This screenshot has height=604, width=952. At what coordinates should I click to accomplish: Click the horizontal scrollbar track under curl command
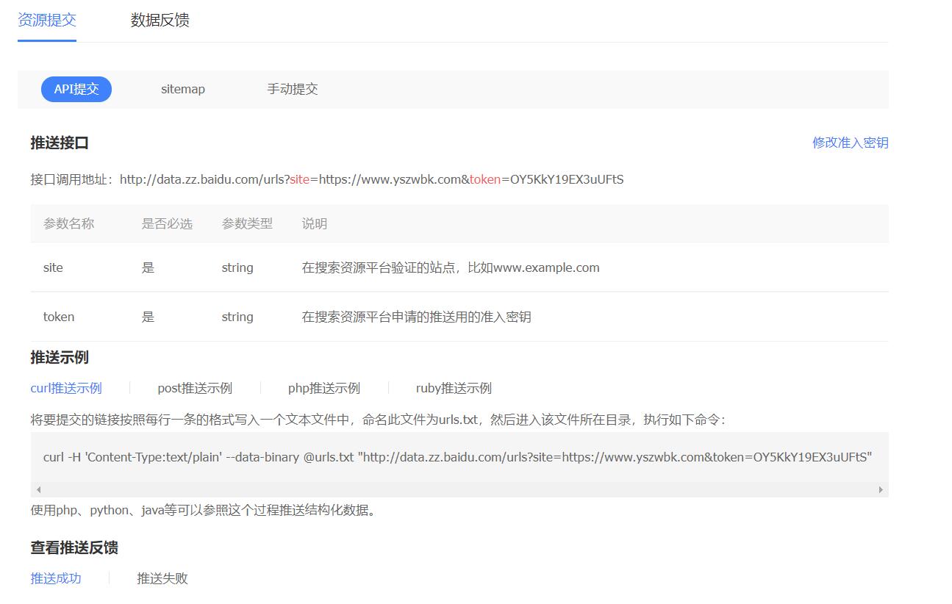coord(459,489)
